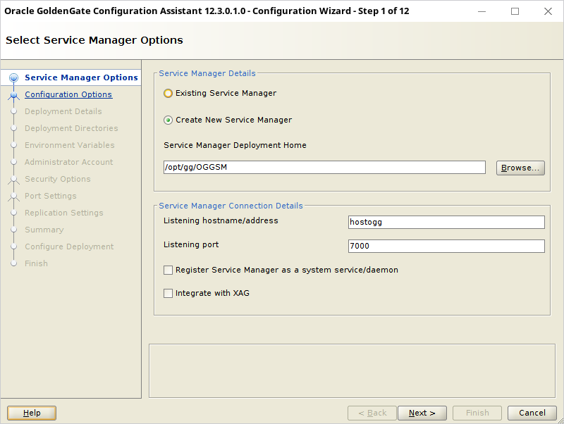Enable Register Service Manager as system service checkbox
The height and width of the screenshot is (424, 564).
[x=168, y=270]
